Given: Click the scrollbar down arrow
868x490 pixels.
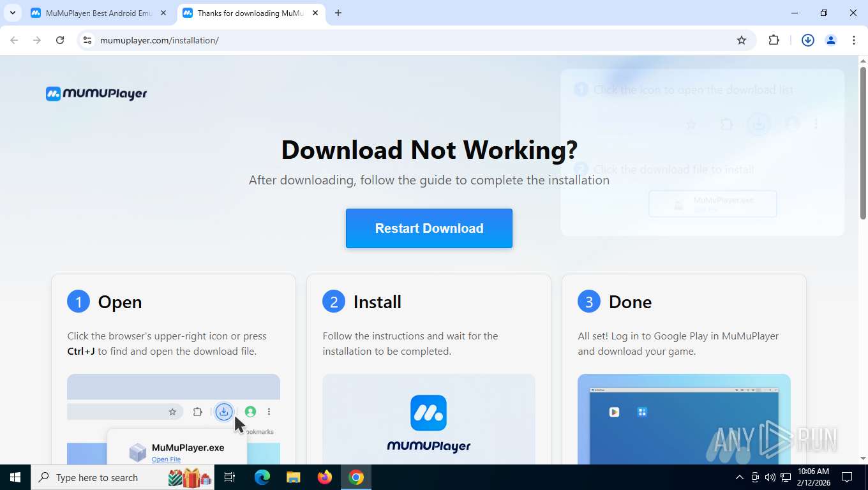Looking at the screenshot, I should (x=863, y=459).
